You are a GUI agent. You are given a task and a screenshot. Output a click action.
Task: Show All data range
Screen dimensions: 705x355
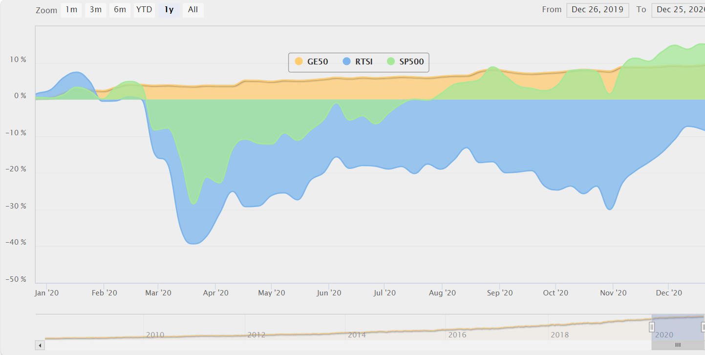(193, 10)
